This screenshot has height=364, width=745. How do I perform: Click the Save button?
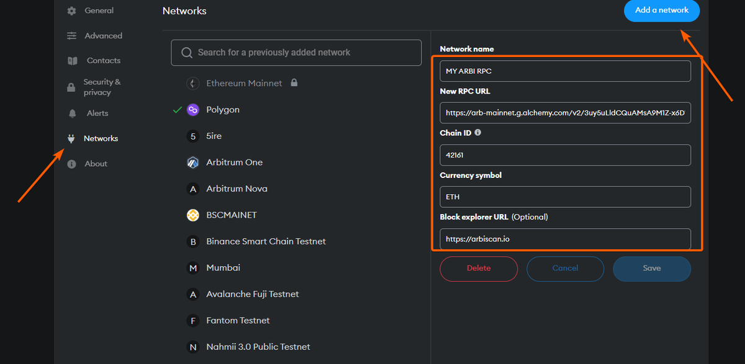click(x=652, y=269)
